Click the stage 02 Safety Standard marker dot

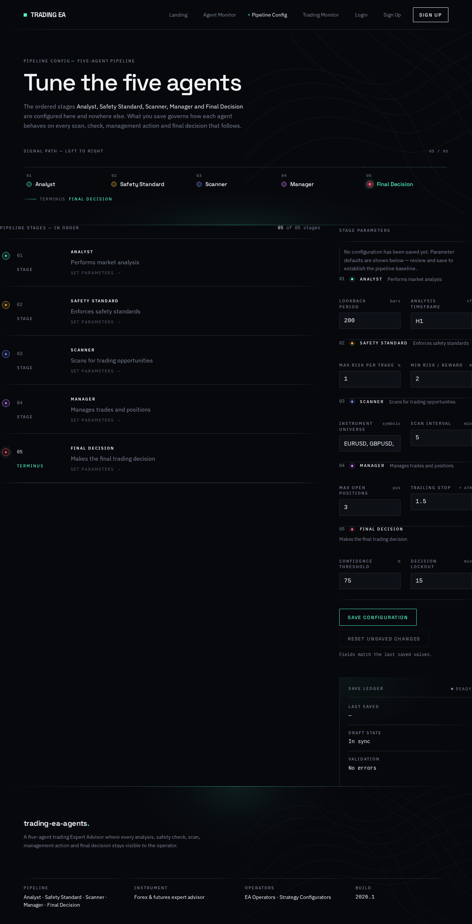point(6,305)
